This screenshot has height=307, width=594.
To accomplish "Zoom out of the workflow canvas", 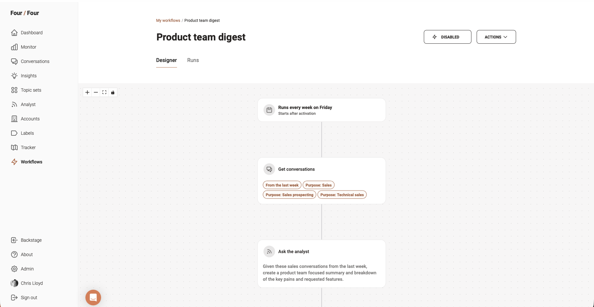I will pos(96,92).
